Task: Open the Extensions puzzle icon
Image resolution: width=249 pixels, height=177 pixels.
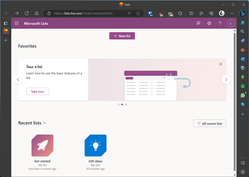Action: pyautogui.click(x=180, y=13)
